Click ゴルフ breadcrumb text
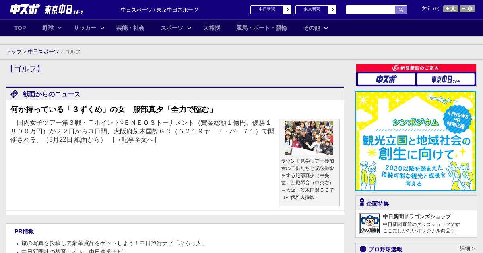 coord(72,52)
